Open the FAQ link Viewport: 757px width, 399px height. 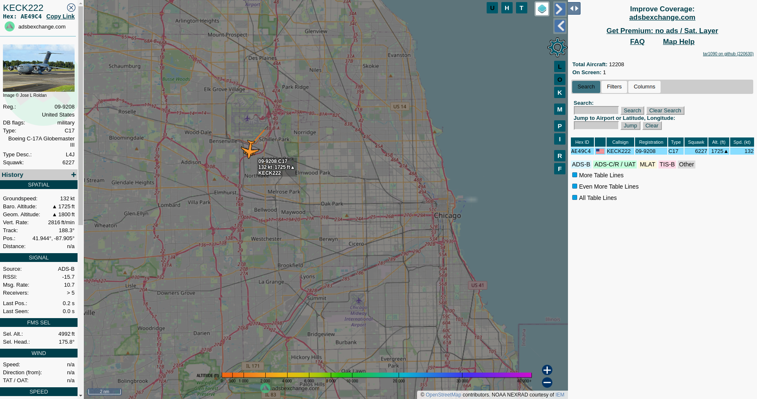[637, 41]
